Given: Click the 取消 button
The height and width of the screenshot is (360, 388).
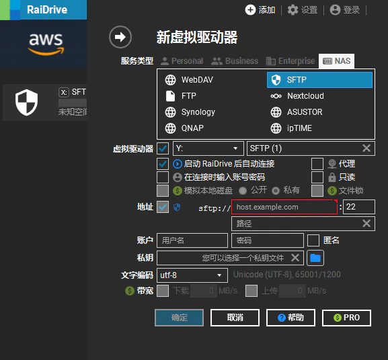Looking at the screenshot, I should coord(235,318).
